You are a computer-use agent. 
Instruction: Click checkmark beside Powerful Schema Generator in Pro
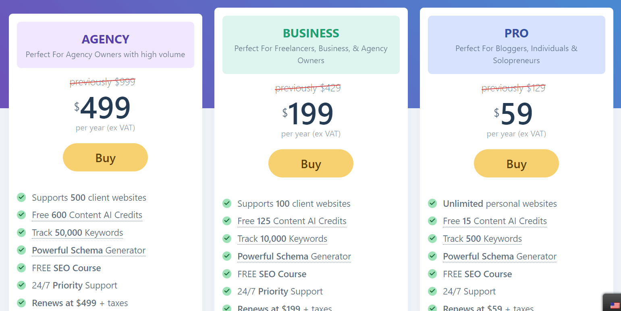coord(432,256)
